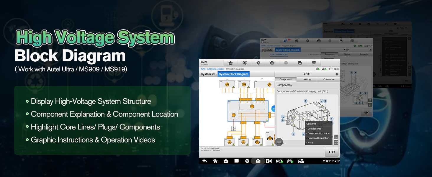Screen dimensions: 432x177
Task: Click callout number 1 on the CCU drawing
Action: pos(306,101)
